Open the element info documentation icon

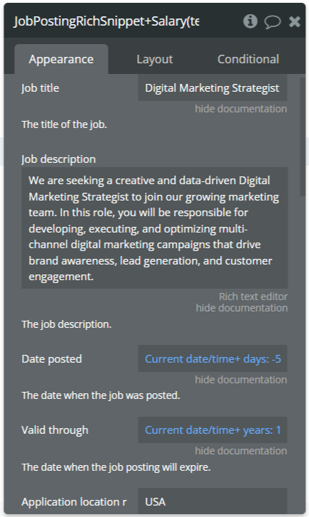point(250,21)
